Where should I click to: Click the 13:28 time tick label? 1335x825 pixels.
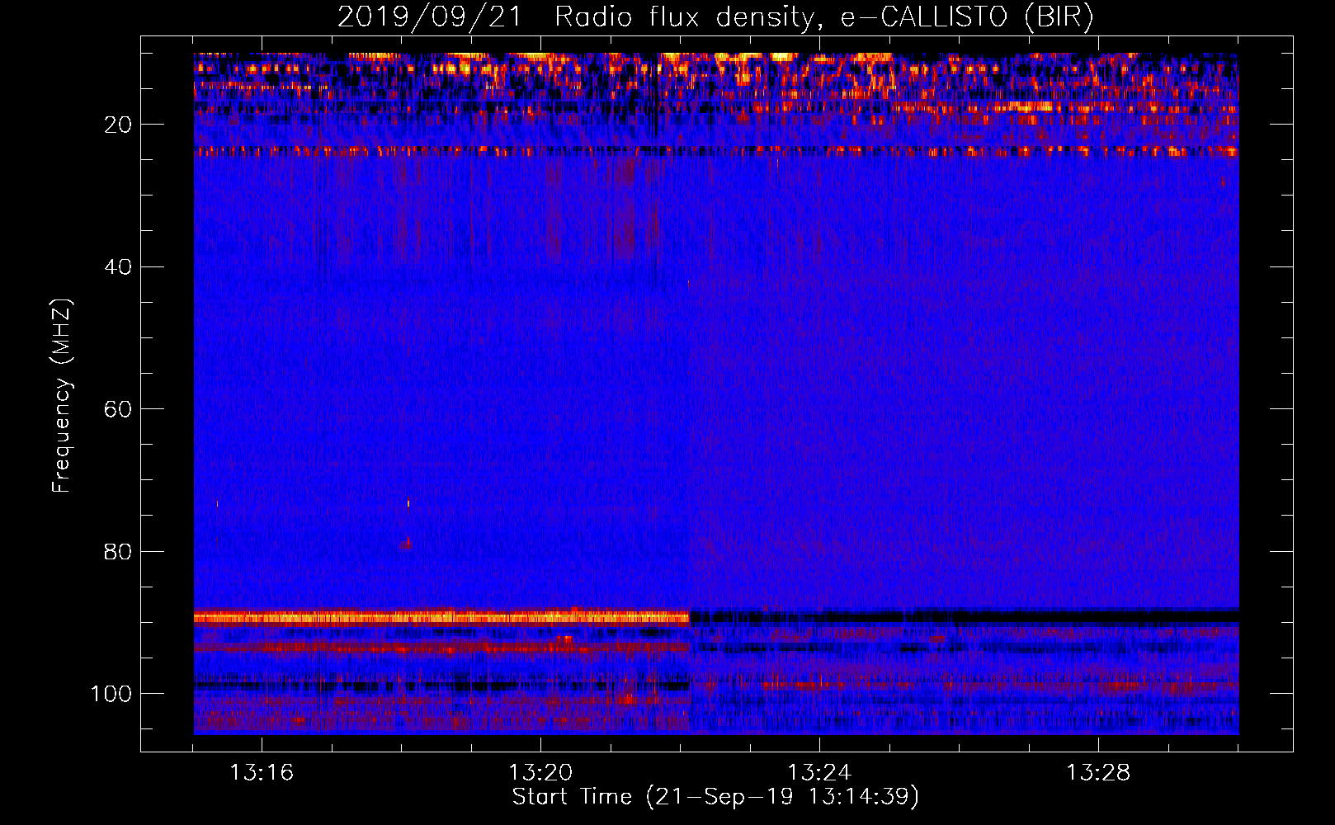pos(1098,773)
